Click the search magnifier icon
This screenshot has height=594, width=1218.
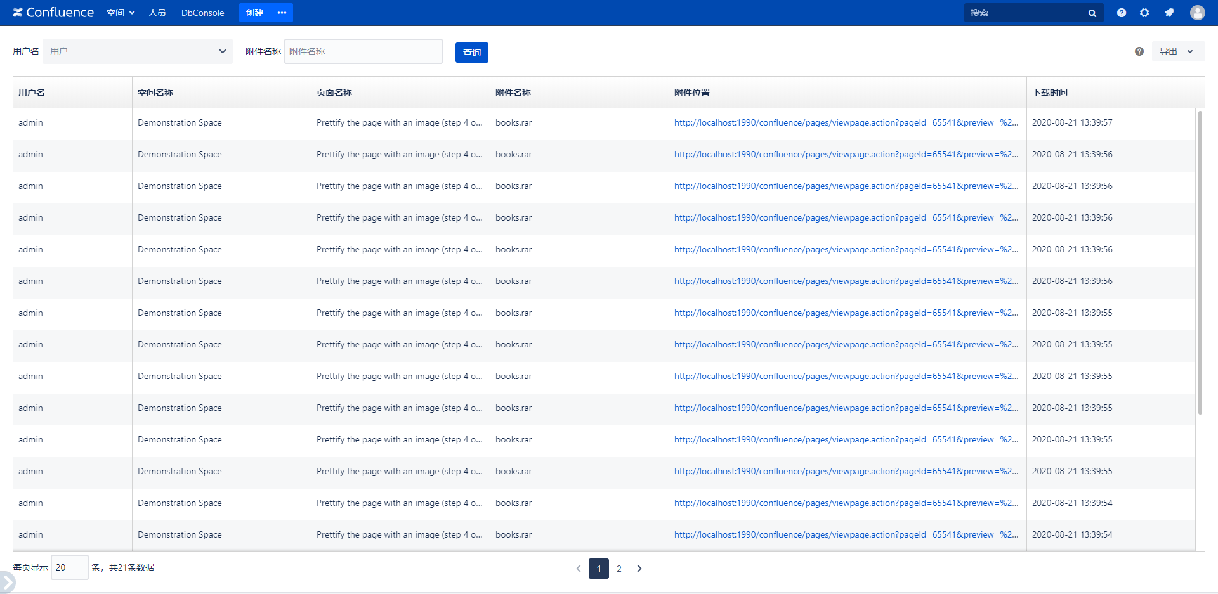[x=1092, y=13]
